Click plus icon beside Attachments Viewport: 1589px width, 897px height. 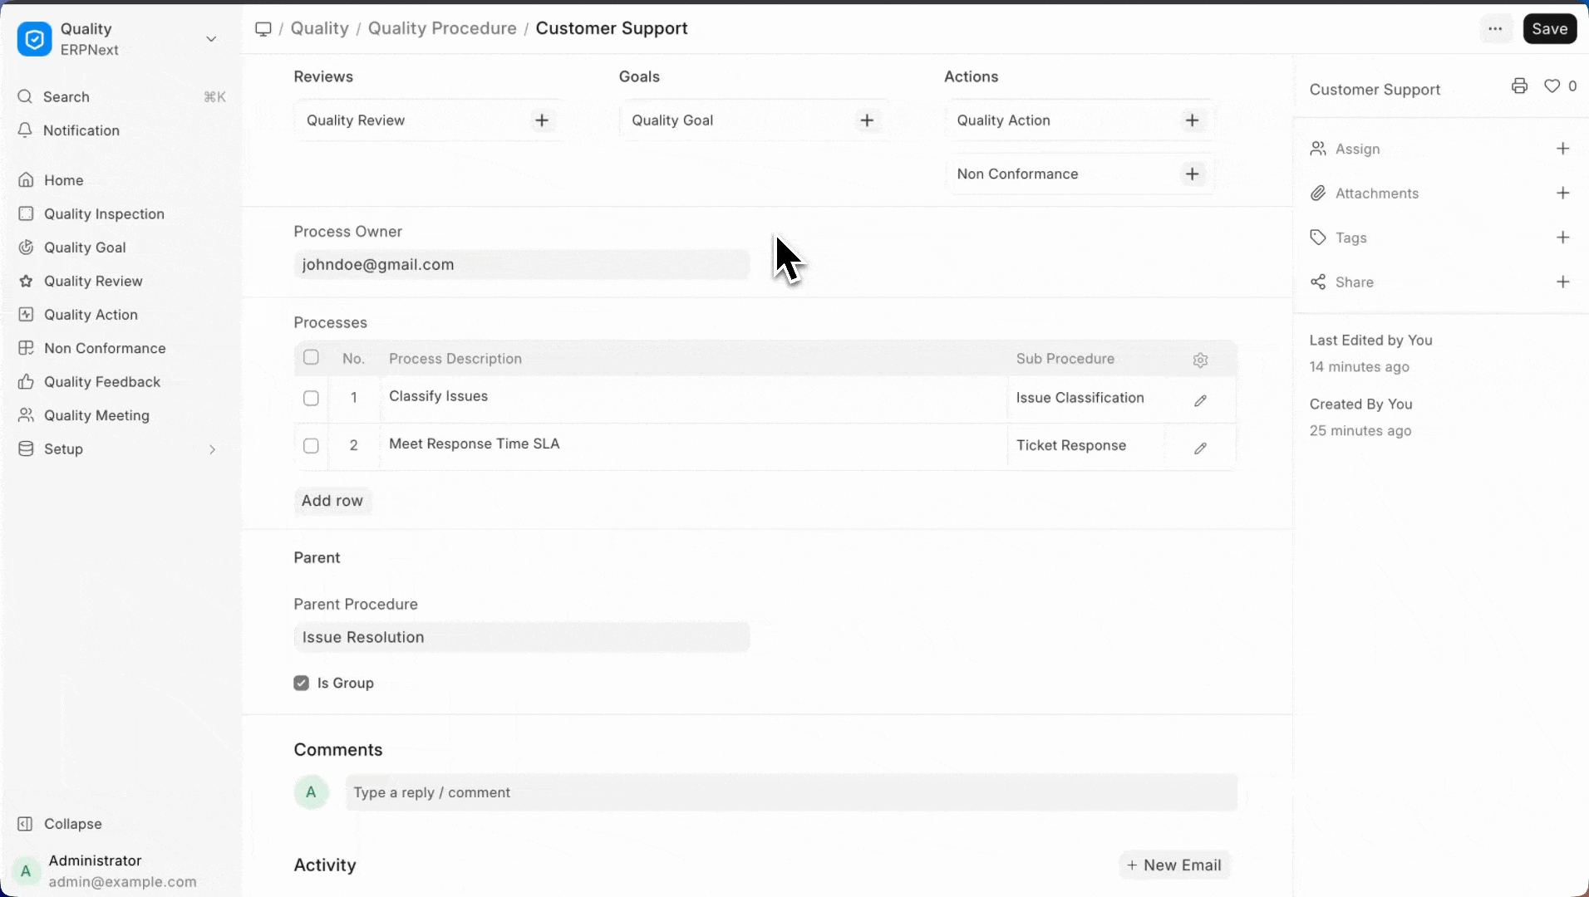click(1562, 194)
